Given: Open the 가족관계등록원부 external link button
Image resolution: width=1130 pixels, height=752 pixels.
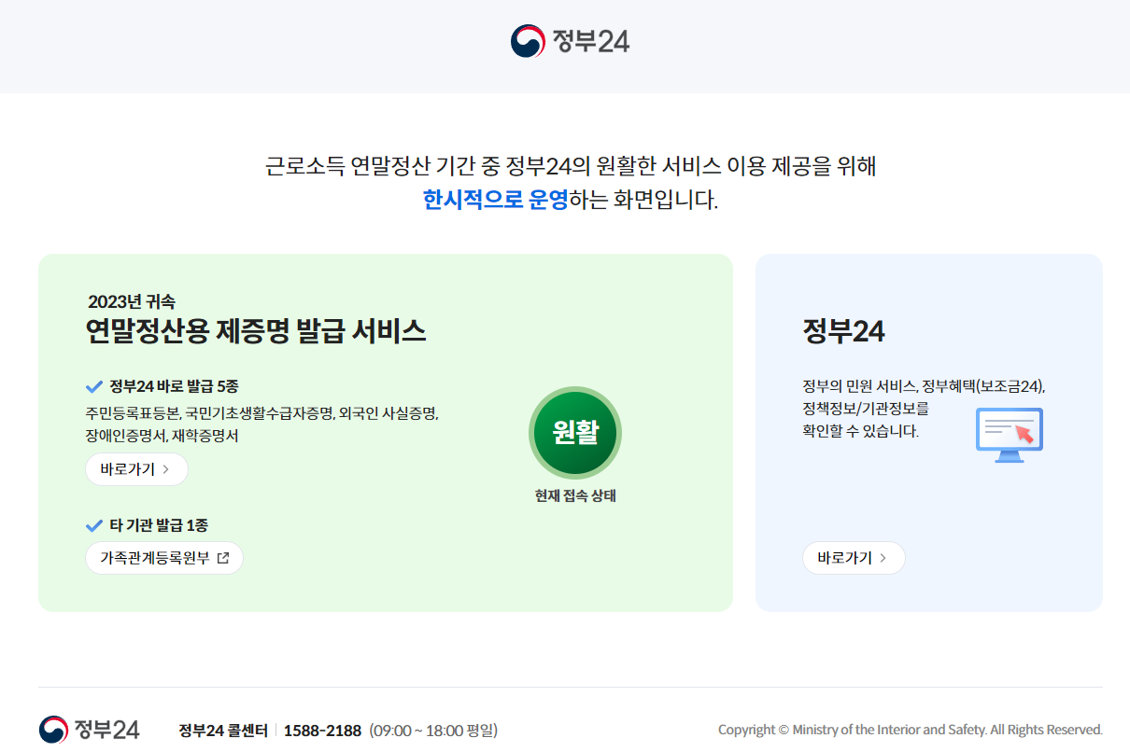Looking at the screenshot, I should point(164,558).
